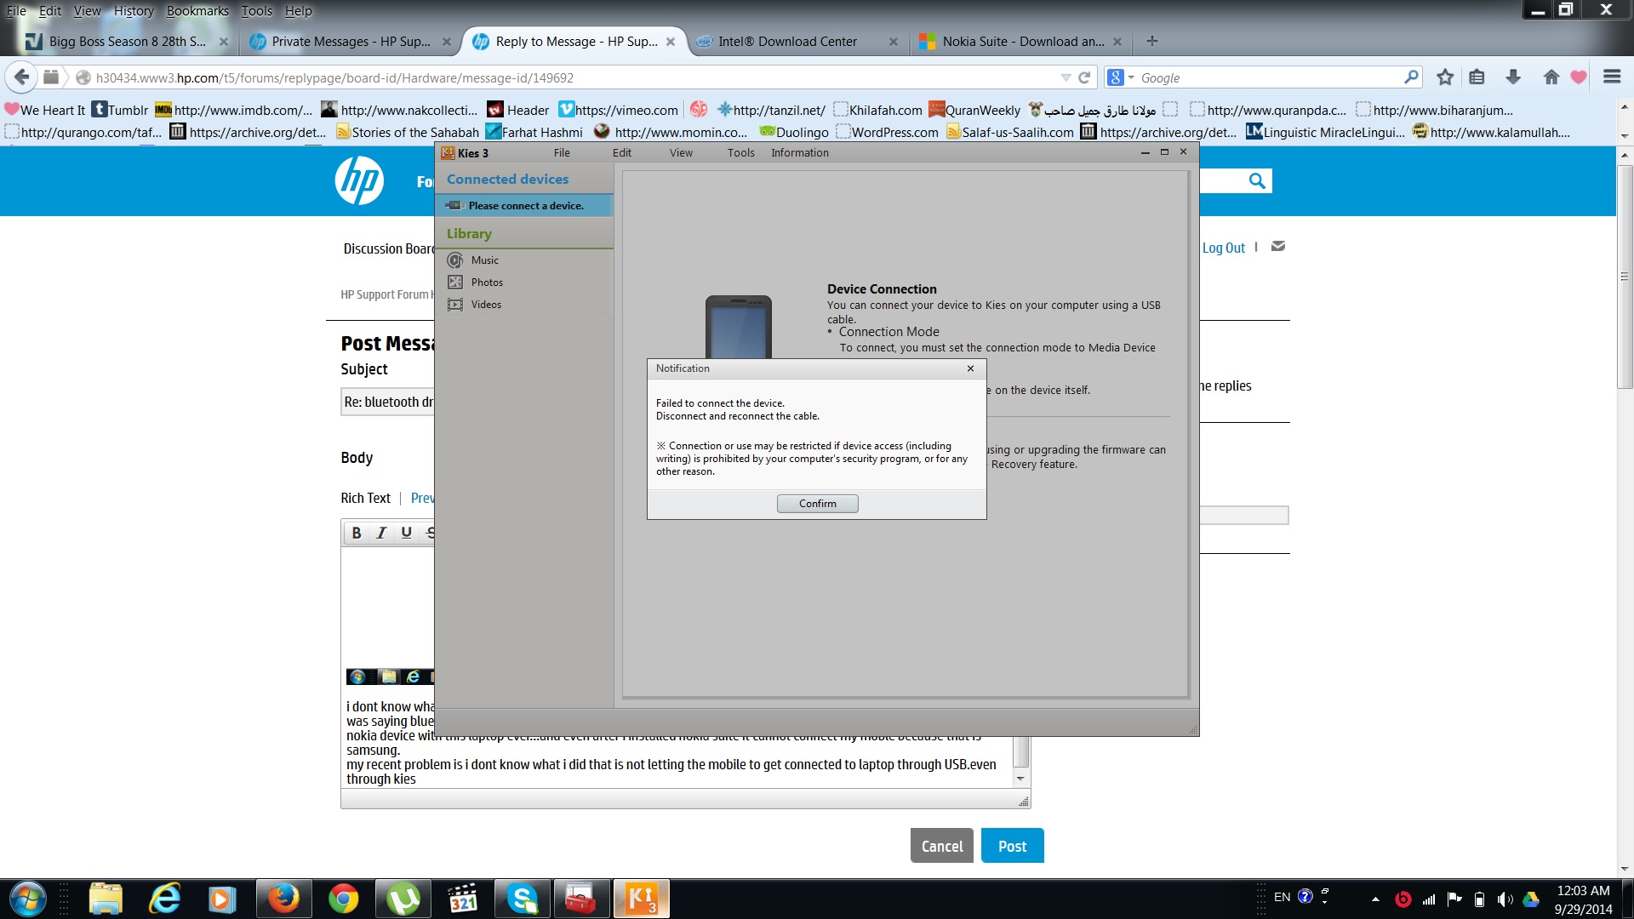Click Post to submit the reply
Viewport: 1634px width, 919px height.
pos(1012,846)
